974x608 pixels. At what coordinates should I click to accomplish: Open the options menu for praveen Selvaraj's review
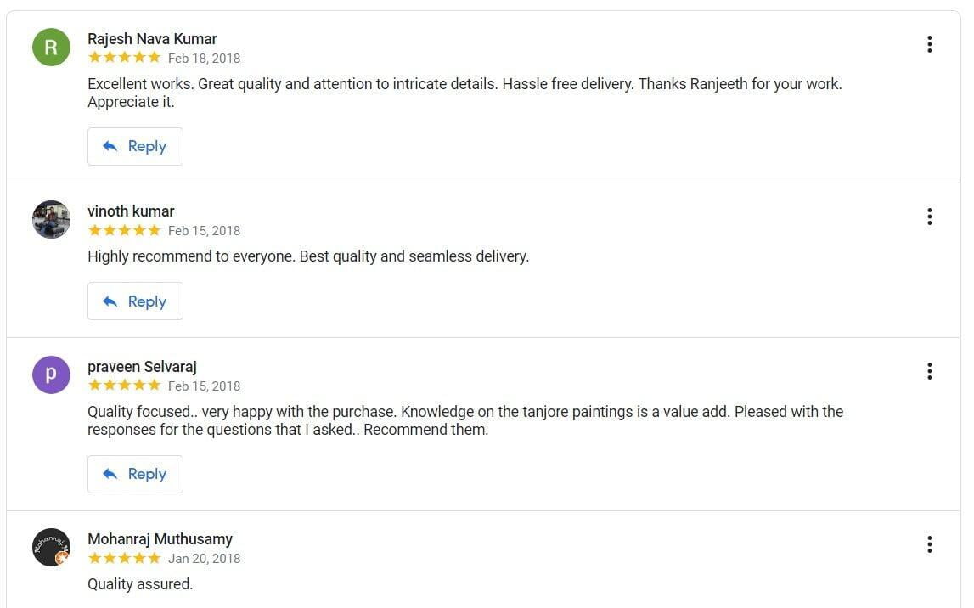[x=929, y=371]
